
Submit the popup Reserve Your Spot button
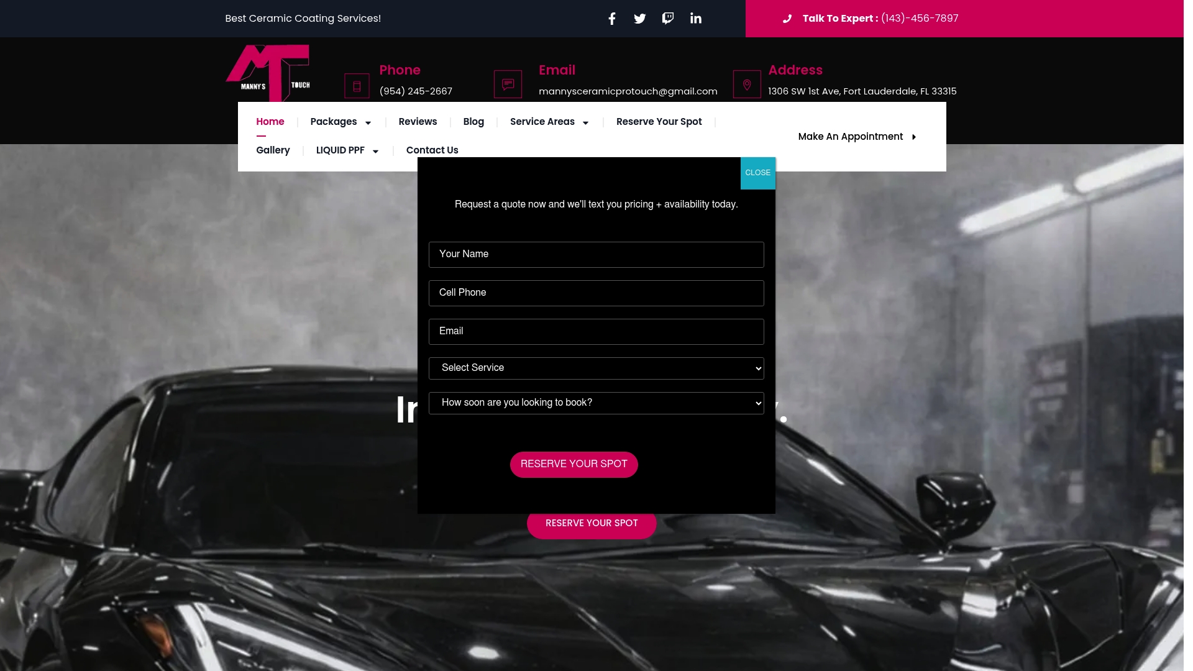pos(574,465)
